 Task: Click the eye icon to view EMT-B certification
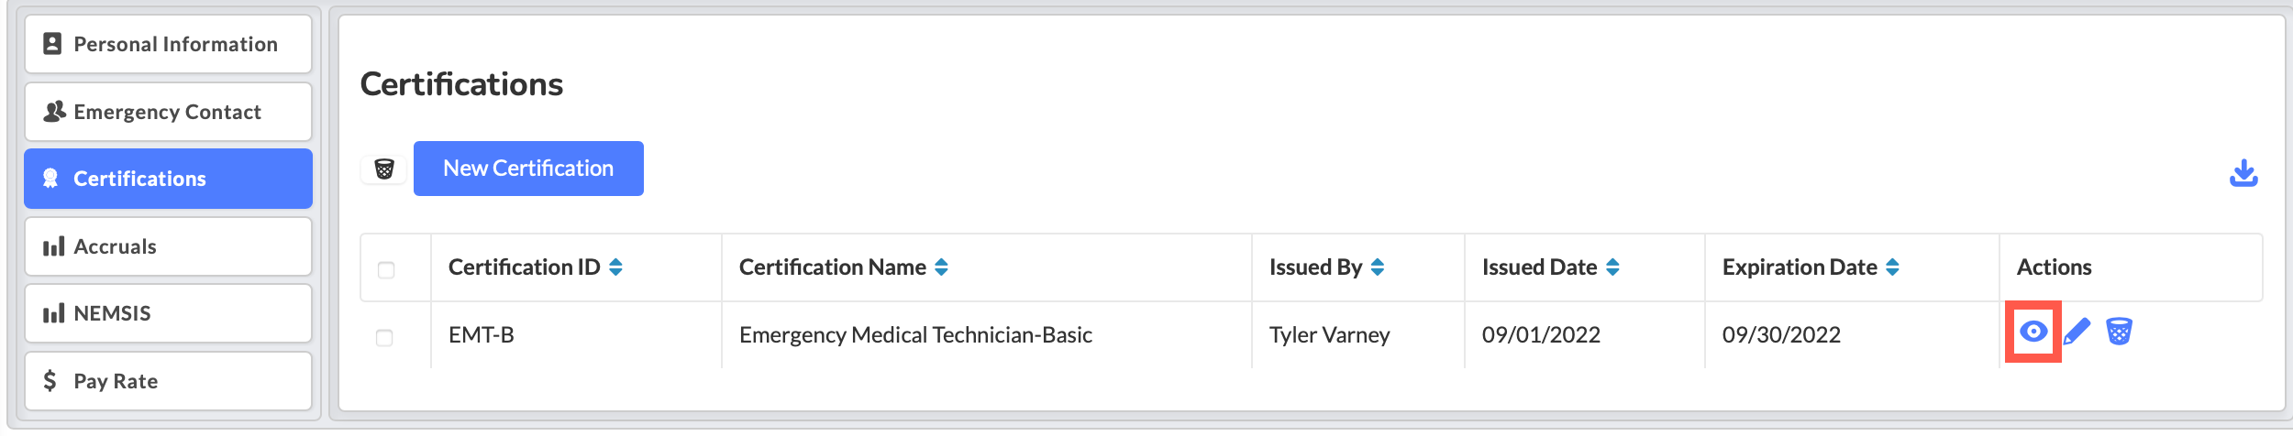click(x=2033, y=332)
